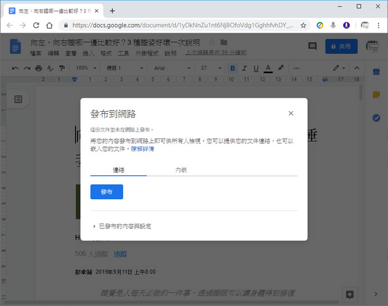Open the 說明 help menu
The height and width of the screenshot is (306, 388).
pos(171,53)
